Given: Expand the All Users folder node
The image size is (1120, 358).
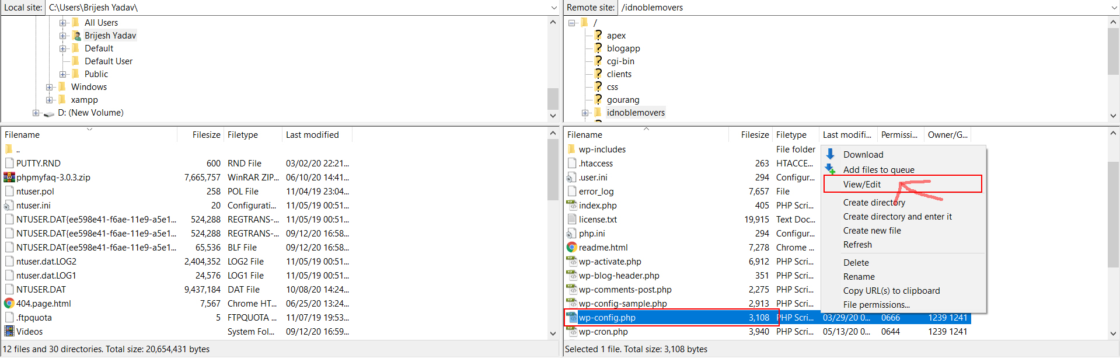Looking at the screenshot, I should (x=63, y=23).
